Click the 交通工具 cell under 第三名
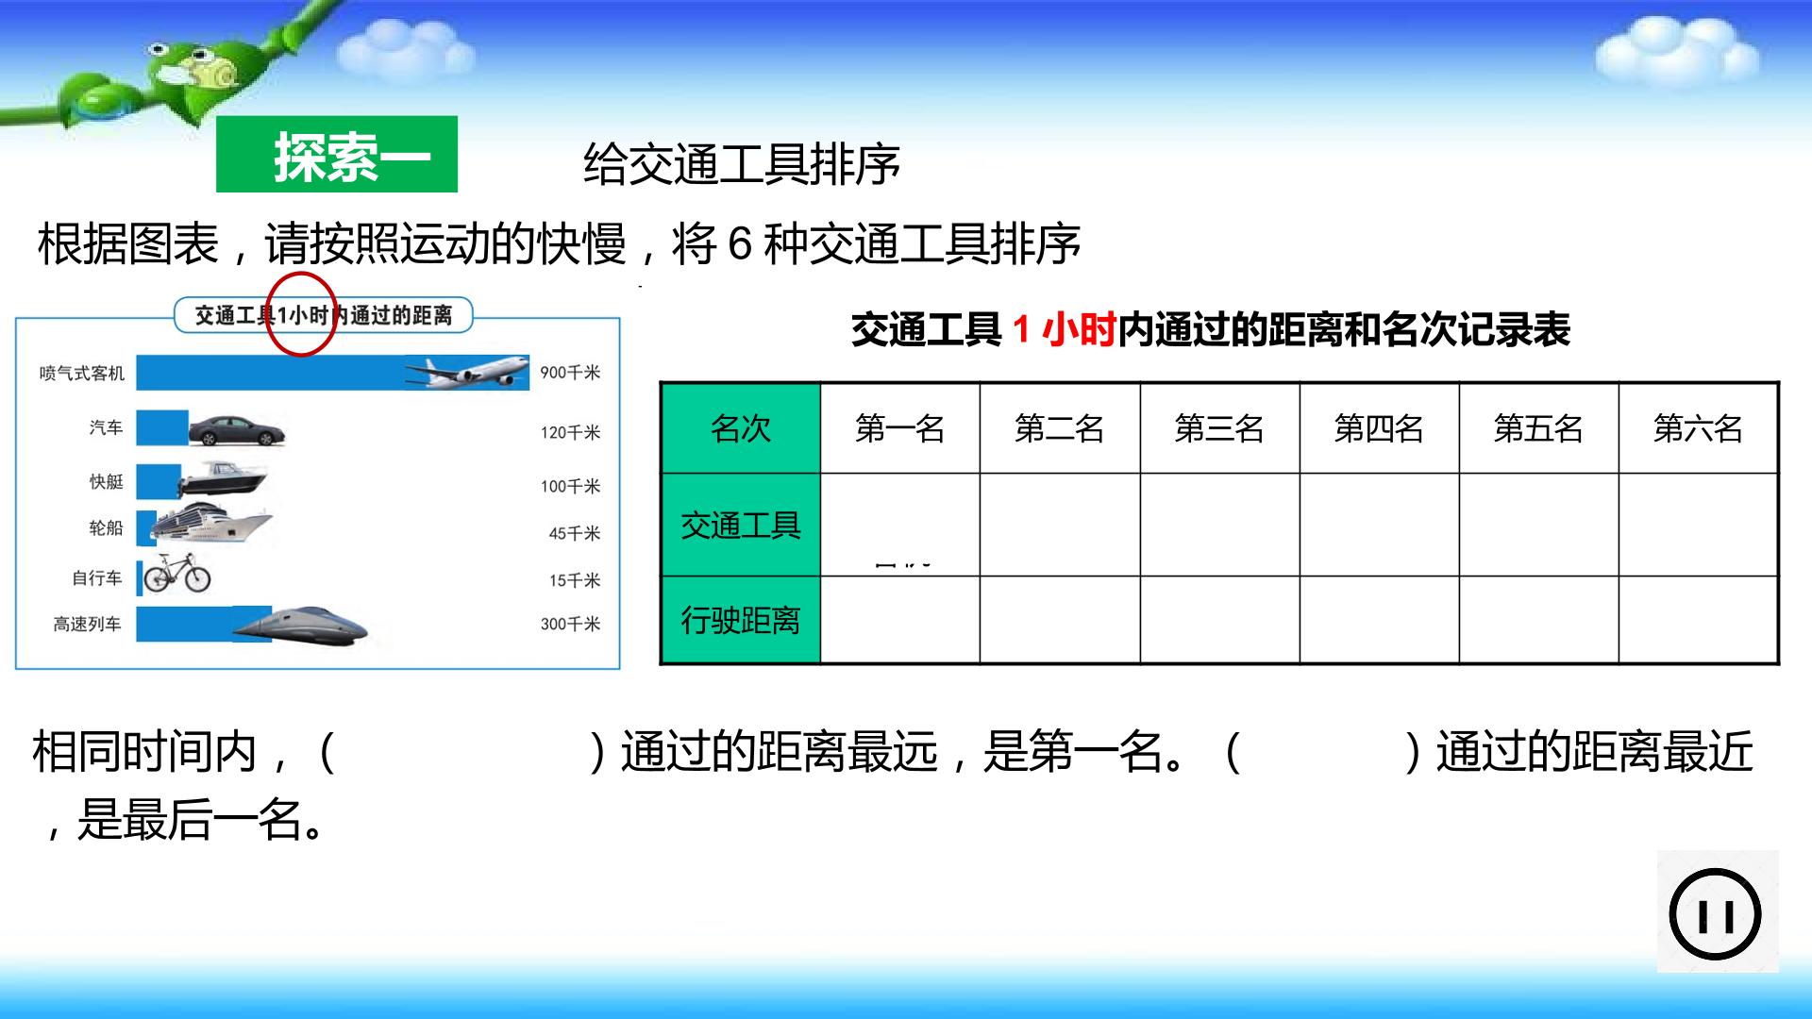 [x=1219, y=525]
